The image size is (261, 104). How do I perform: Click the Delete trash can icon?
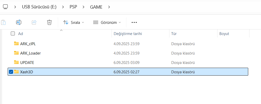tap(49, 22)
